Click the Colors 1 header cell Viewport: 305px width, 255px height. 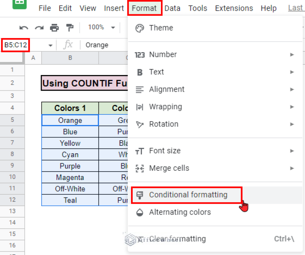pos(70,108)
